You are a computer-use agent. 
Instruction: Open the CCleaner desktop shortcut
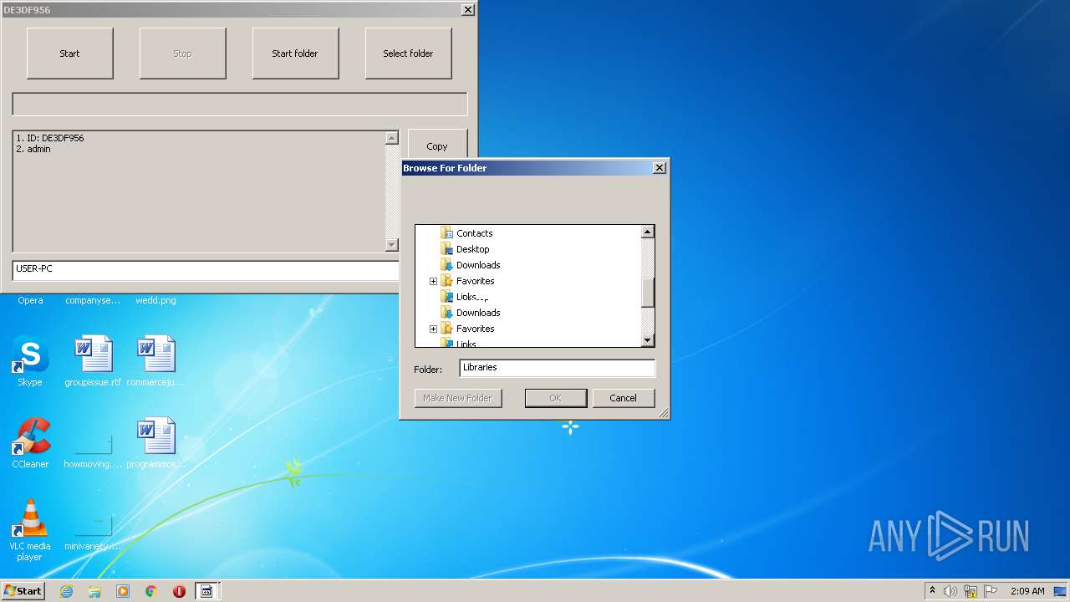click(30, 443)
